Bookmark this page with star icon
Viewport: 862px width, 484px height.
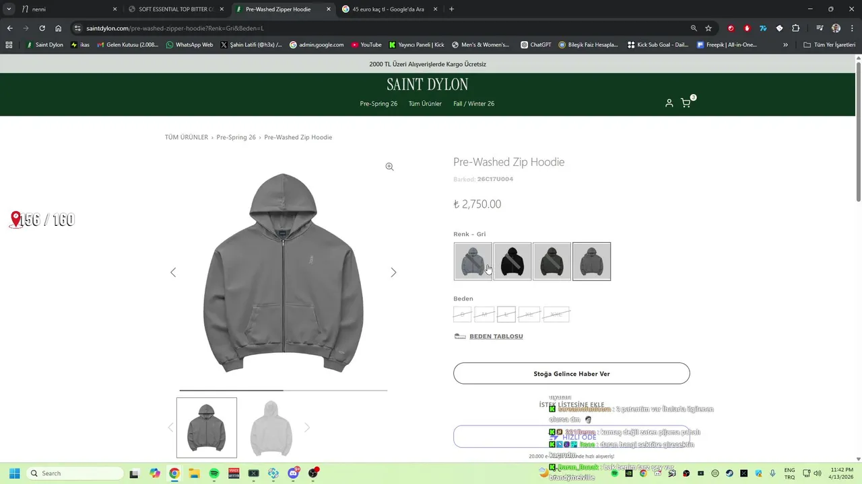pos(708,28)
